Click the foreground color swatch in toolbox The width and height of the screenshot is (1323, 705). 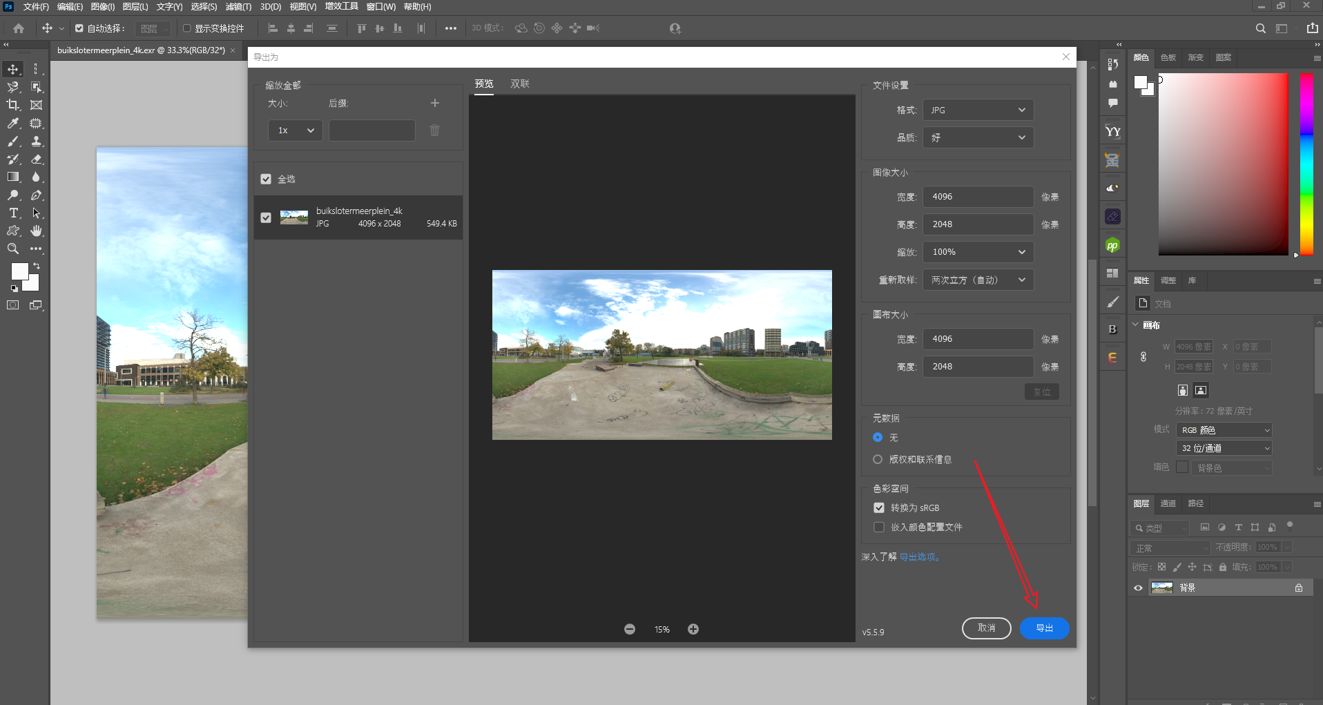(19, 271)
